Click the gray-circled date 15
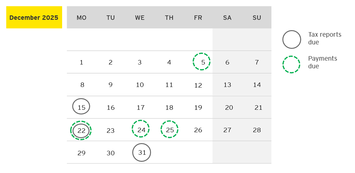Viewport: 355px width, 173px height. click(x=81, y=107)
